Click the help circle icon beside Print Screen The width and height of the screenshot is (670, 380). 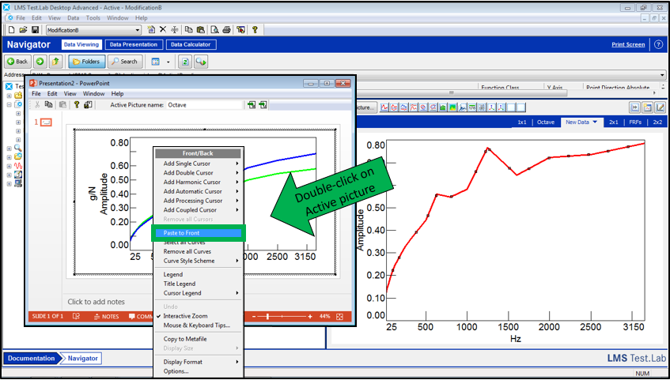(x=658, y=44)
